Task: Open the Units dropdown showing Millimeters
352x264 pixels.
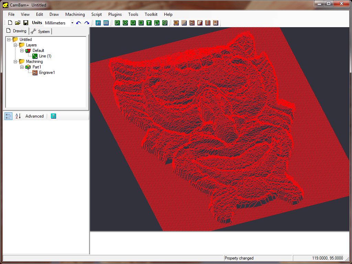Action: (72, 23)
